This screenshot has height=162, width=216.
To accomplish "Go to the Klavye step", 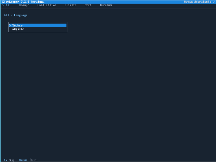I will click(x=24, y=5).
